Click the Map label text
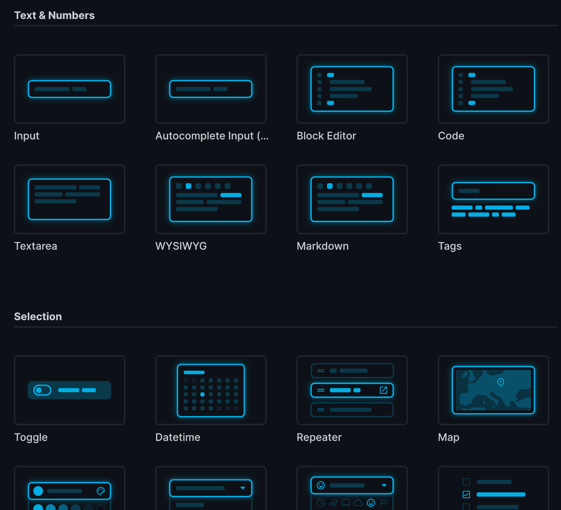Screen dimensions: 561x510 (x=449, y=437)
